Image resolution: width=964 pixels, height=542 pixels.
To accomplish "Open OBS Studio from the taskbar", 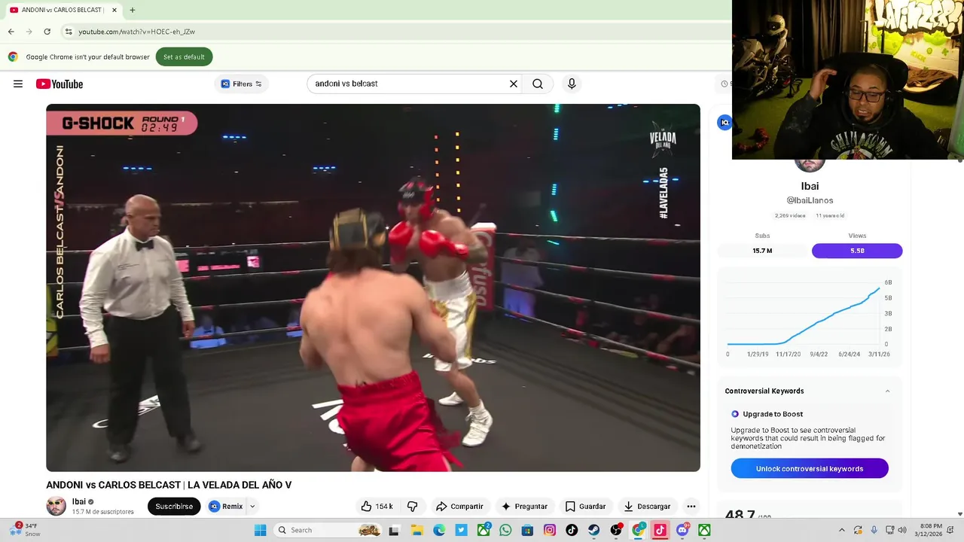I will (x=616, y=530).
